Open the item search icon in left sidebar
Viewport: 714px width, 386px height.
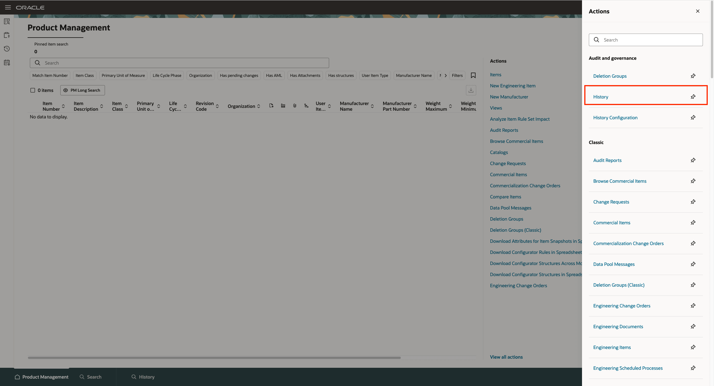click(x=7, y=21)
